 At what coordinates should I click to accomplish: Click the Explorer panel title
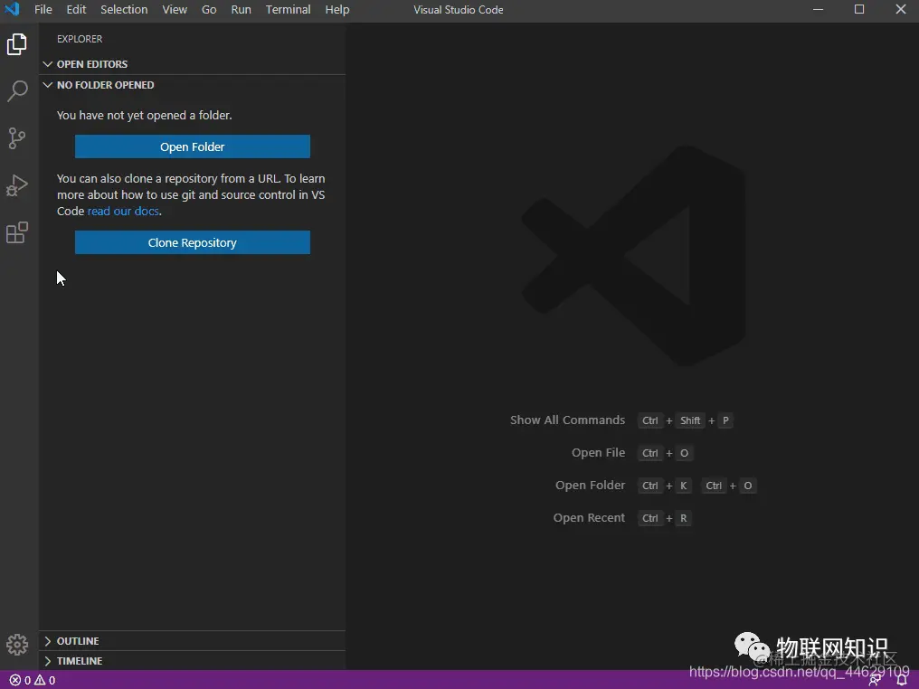point(80,39)
